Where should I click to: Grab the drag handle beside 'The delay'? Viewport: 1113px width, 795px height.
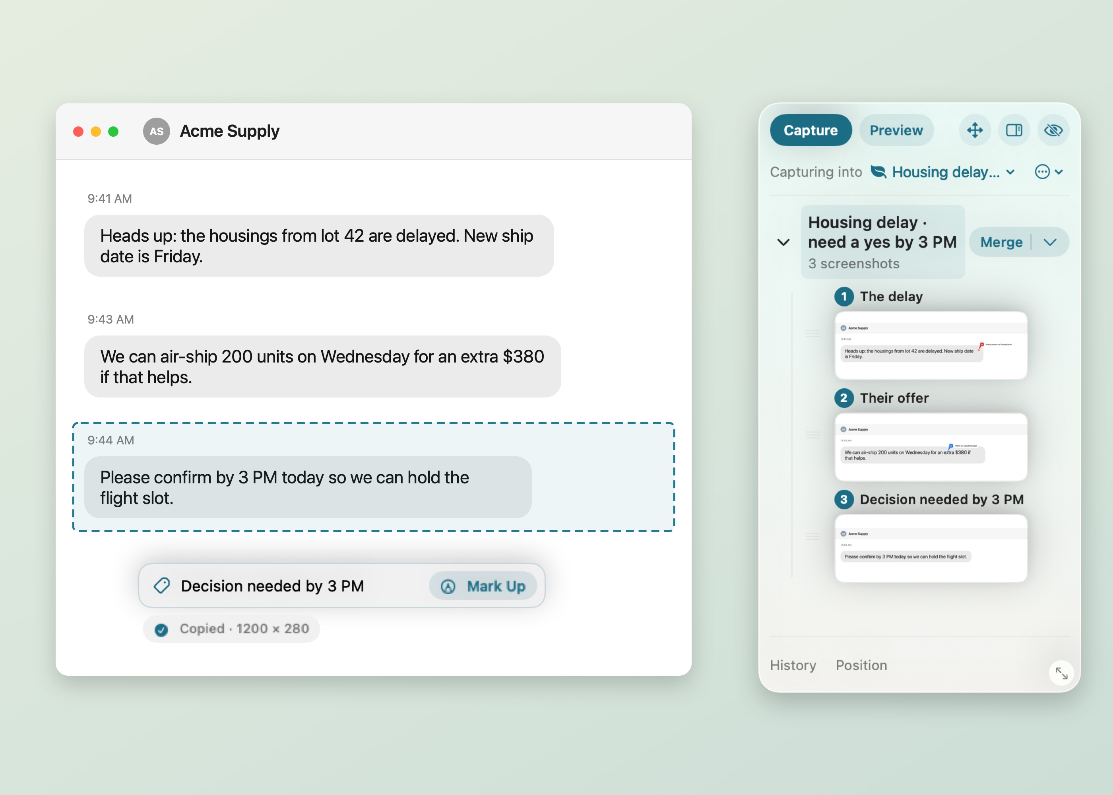[812, 334]
